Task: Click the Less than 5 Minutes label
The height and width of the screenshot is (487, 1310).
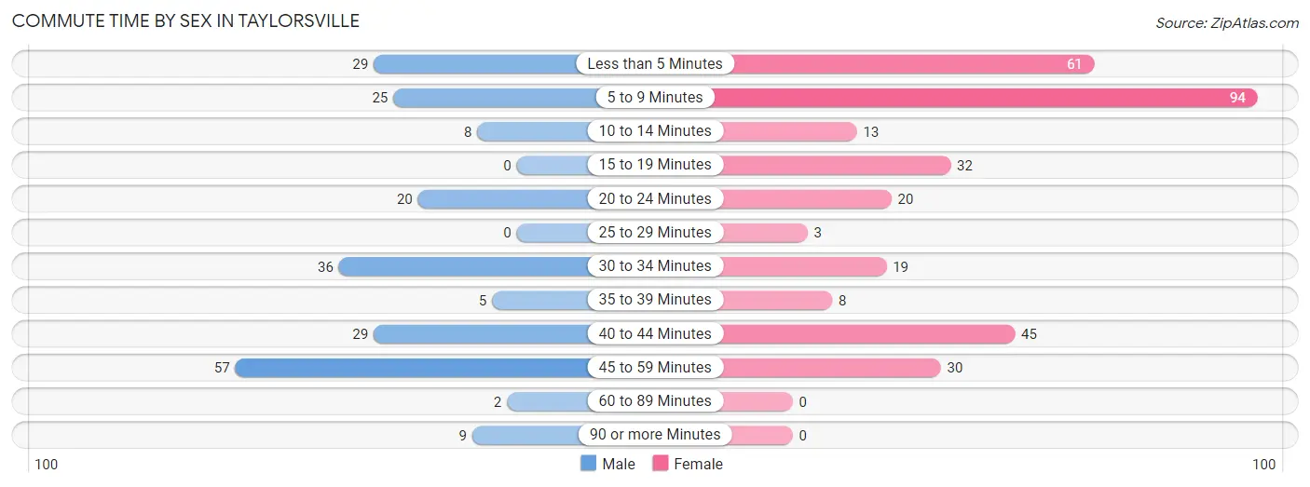Action: point(655,64)
